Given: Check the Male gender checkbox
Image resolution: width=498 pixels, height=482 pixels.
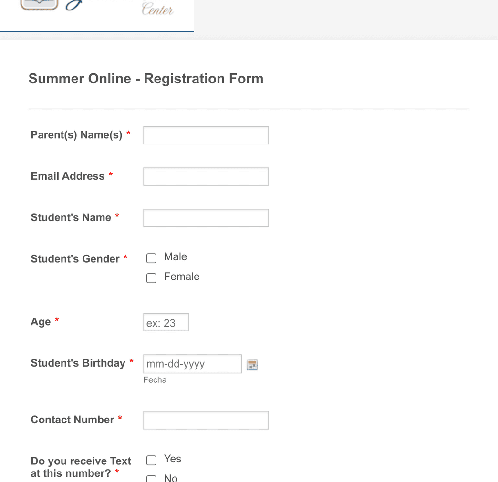Looking at the screenshot, I should [151, 258].
